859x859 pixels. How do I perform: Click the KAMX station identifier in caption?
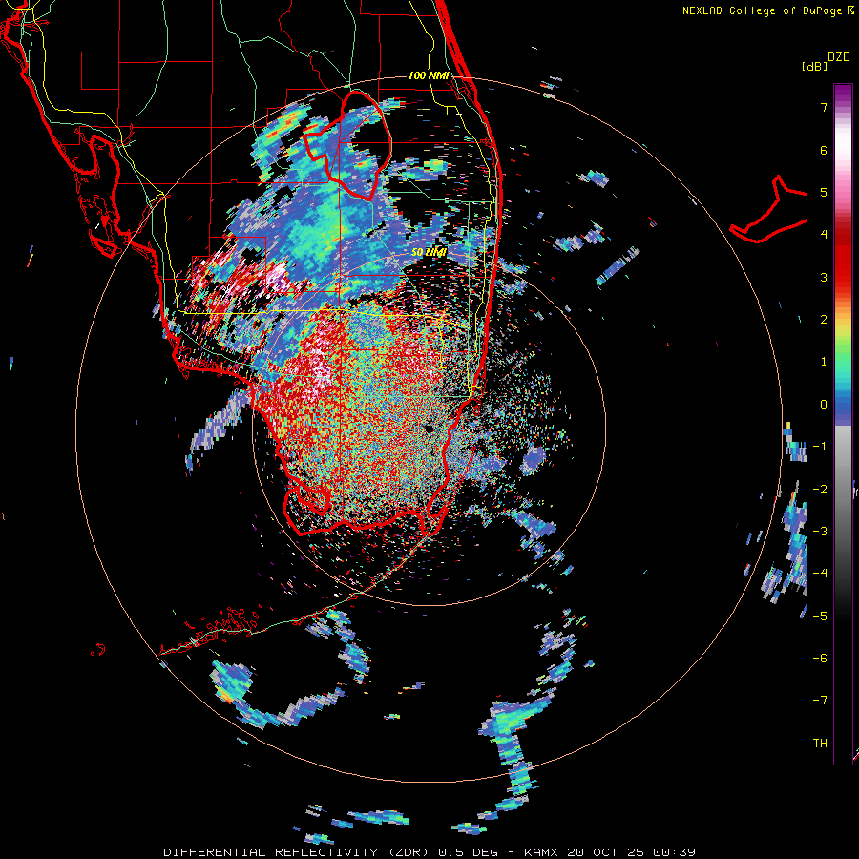(x=541, y=852)
